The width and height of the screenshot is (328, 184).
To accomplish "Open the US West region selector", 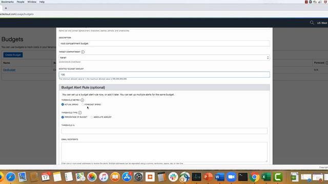I will click(322, 23).
